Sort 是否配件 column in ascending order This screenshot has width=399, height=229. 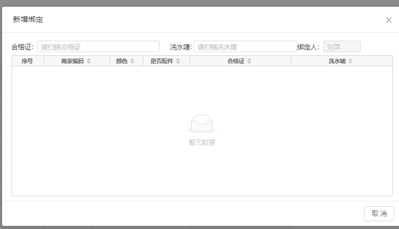[178, 59]
